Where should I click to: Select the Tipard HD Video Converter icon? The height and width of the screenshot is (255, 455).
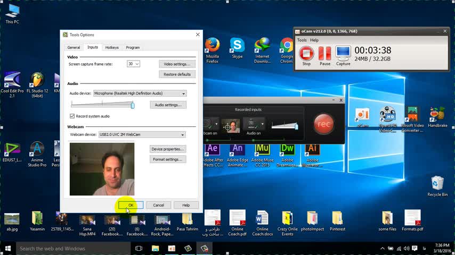pos(388,120)
